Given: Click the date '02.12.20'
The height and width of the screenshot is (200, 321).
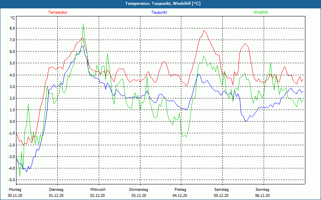Looking at the screenshot, I should click(98, 196).
